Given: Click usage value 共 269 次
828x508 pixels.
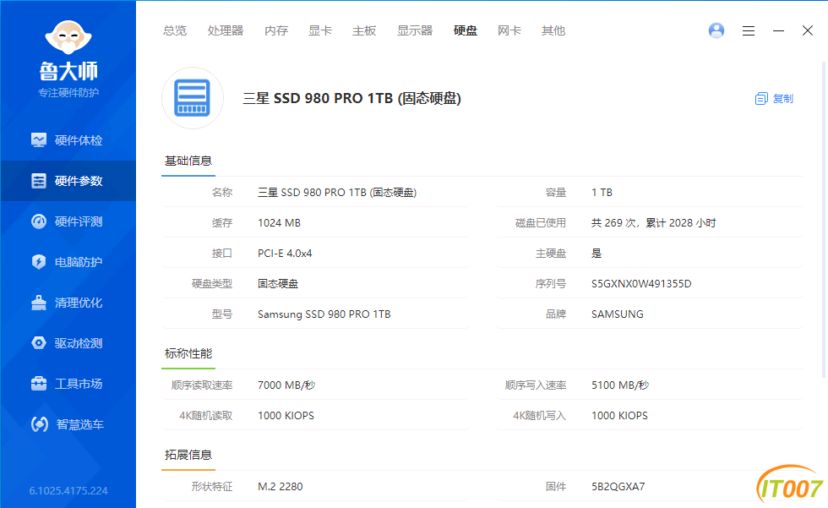Looking at the screenshot, I should pyautogui.click(x=653, y=223).
